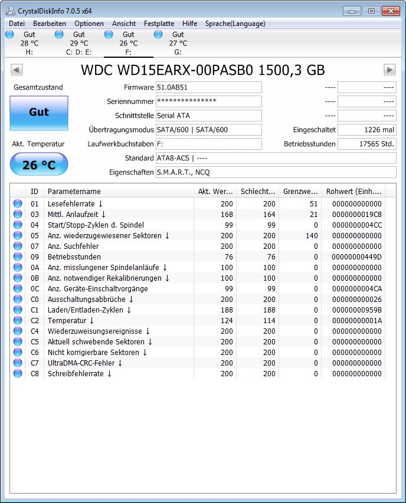Open the Sprache(Language) menu
The width and height of the screenshot is (406, 503).
coord(235,24)
